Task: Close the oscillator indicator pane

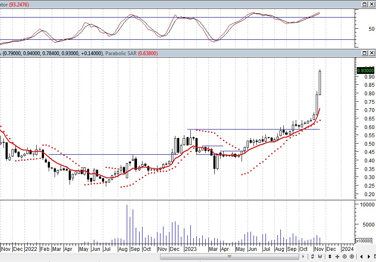Action: (x=371, y=4)
